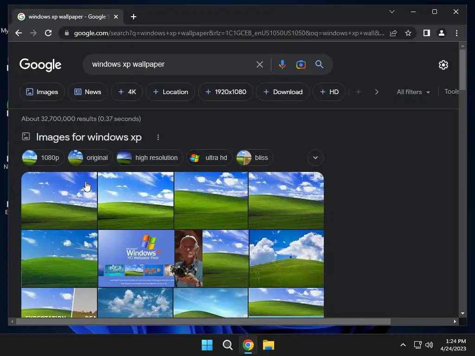475x356 pixels.
Task: Open Google quick settings gear
Action: click(443, 64)
